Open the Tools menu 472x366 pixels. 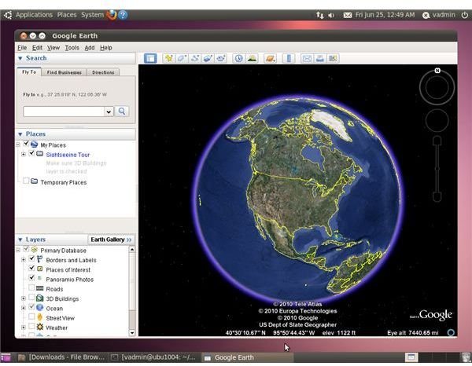(72, 47)
